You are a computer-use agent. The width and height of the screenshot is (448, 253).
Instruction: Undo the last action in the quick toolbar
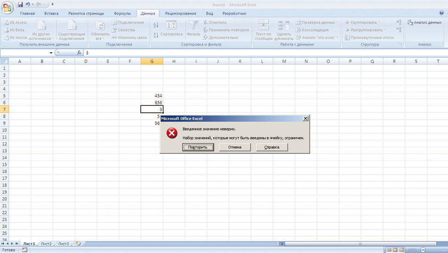pyautogui.click(x=28, y=4)
